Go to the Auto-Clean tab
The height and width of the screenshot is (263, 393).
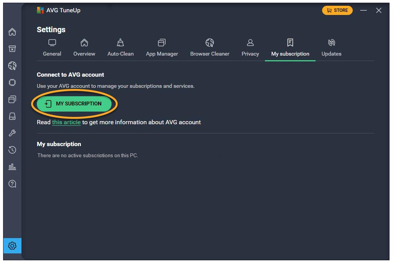(120, 48)
